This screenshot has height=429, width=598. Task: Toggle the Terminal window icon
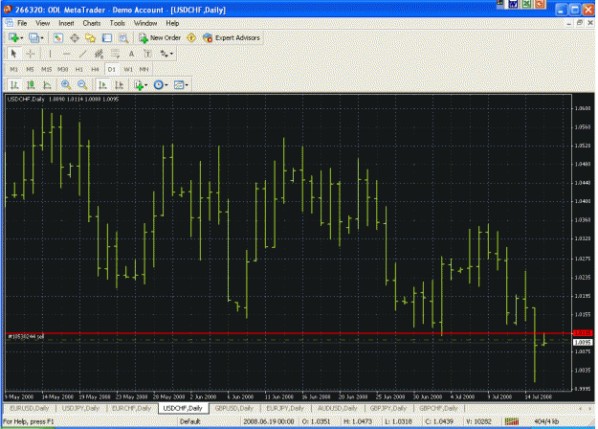(x=107, y=37)
